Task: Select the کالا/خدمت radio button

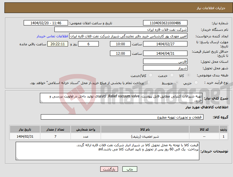Action: click(151, 75)
